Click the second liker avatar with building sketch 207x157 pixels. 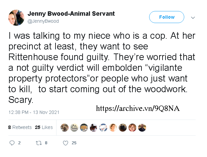click(x=74, y=128)
